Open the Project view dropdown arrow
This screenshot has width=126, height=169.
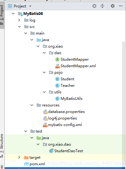coord(30,6)
